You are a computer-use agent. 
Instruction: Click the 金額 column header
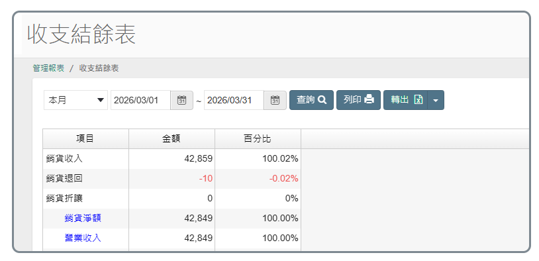click(x=172, y=139)
